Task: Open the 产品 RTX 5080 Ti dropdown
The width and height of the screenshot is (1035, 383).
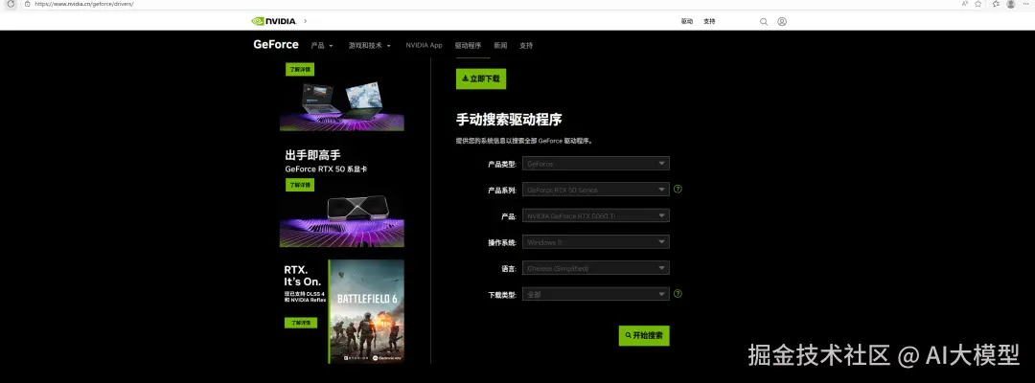Action: (x=595, y=215)
